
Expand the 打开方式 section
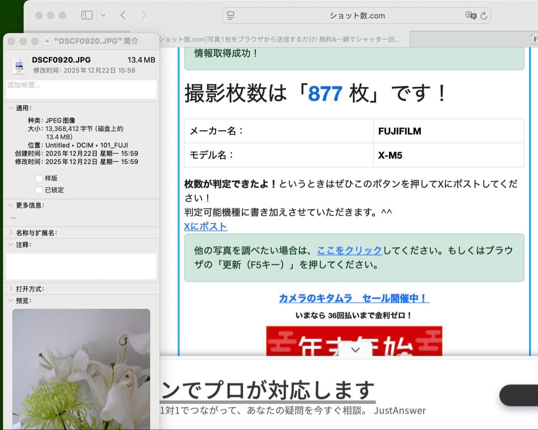(x=11, y=289)
